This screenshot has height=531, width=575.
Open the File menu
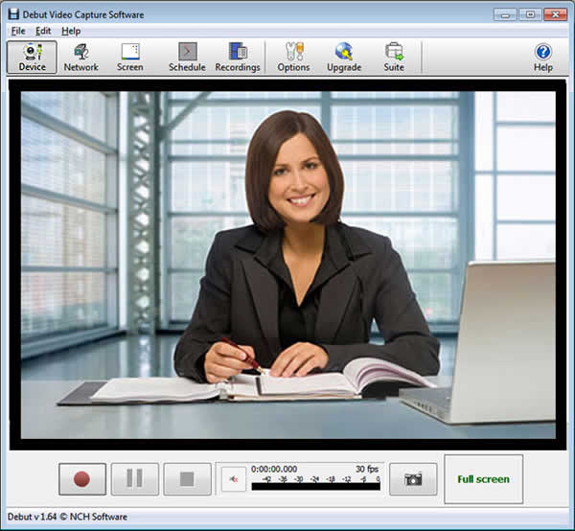click(19, 31)
